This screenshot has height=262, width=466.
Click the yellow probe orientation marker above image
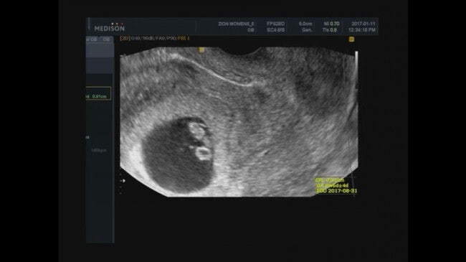[201, 50]
